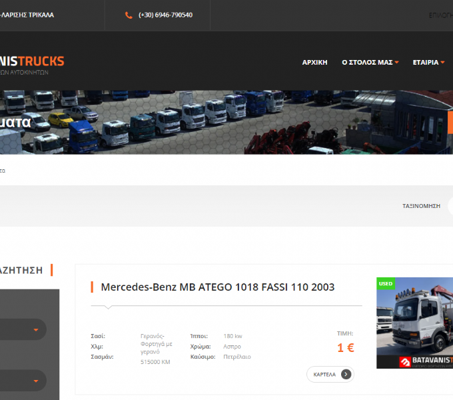Click the USED badge on truck photo
453x400 pixels.
(386, 283)
